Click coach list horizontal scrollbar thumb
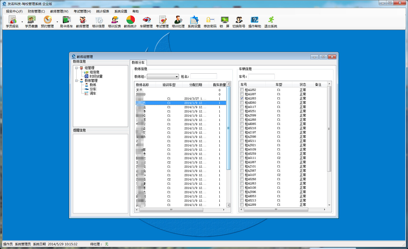Screen dimensions: 408x249 click(171, 210)
